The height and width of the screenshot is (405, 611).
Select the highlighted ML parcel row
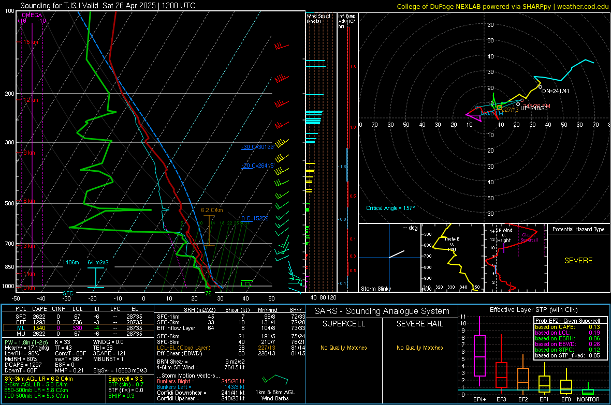pyautogui.click(x=78, y=328)
